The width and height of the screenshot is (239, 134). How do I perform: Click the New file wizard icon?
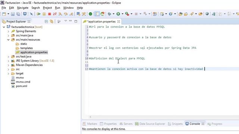point(4,14)
